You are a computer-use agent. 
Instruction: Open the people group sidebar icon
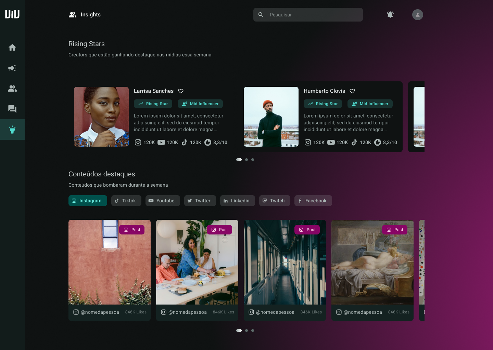[x=12, y=89]
